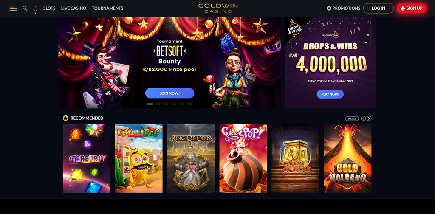This screenshot has width=435, height=214.
Task: Open the Promotions link
Action: click(x=343, y=8)
